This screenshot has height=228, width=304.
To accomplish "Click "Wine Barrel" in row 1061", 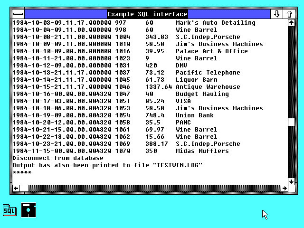I will (197, 130).
